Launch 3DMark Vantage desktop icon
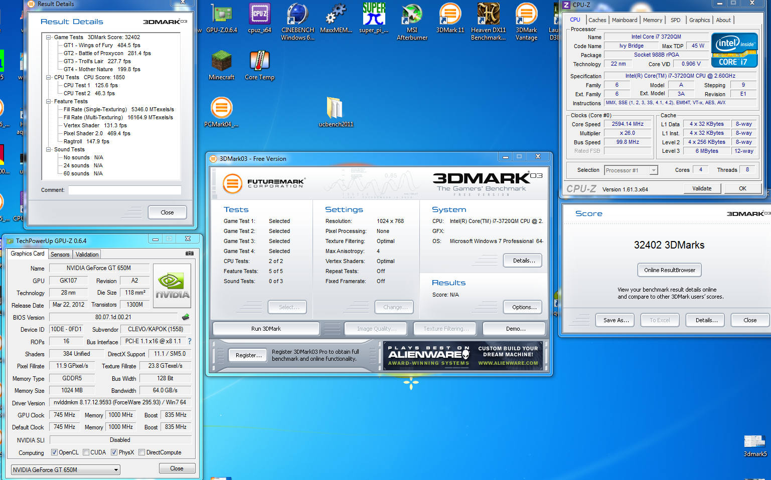The image size is (771, 480). coord(526,22)
